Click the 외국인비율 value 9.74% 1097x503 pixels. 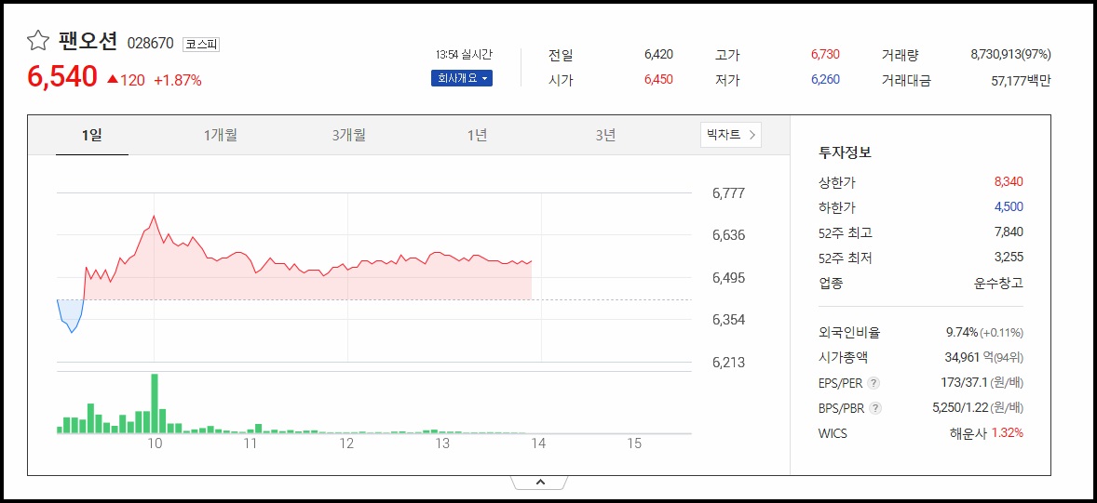(961, 333)
